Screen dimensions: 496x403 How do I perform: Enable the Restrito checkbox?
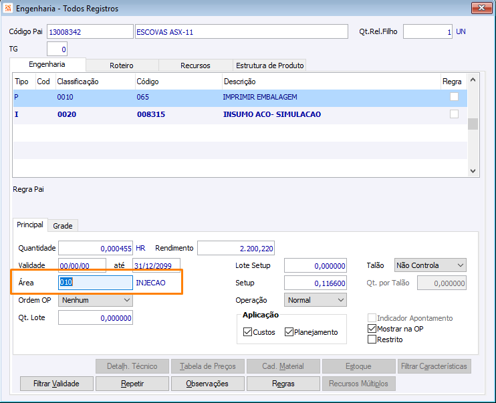coord(372,340)
